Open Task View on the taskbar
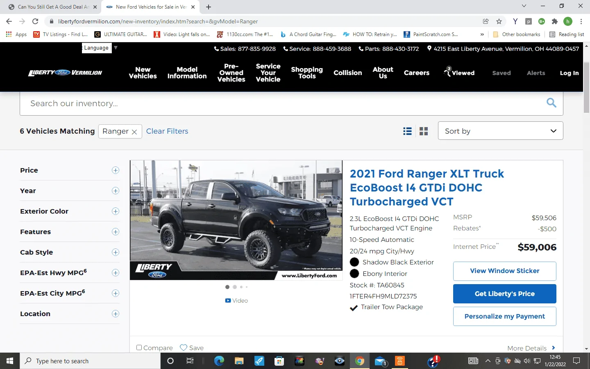Screen dimensions: 590x369 (190, 361)
